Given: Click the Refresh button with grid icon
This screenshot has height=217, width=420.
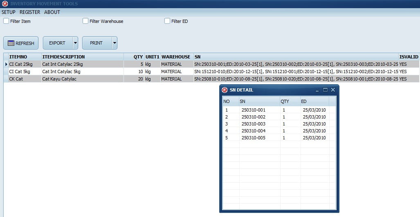Looking at the screenshot, I should 21,43.
